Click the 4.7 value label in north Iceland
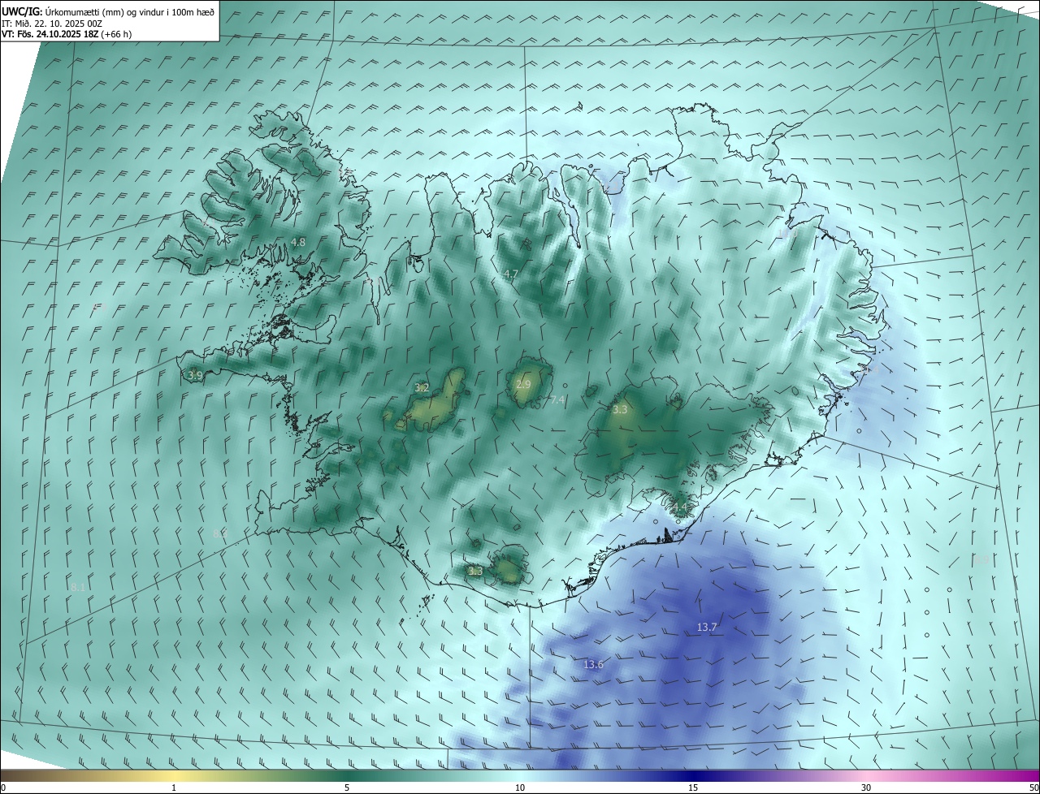1040x794 pixels. [510, 274]
